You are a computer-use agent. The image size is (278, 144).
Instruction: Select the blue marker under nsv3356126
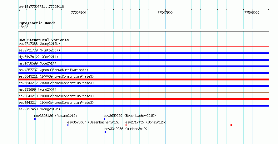tap(35, 119)
